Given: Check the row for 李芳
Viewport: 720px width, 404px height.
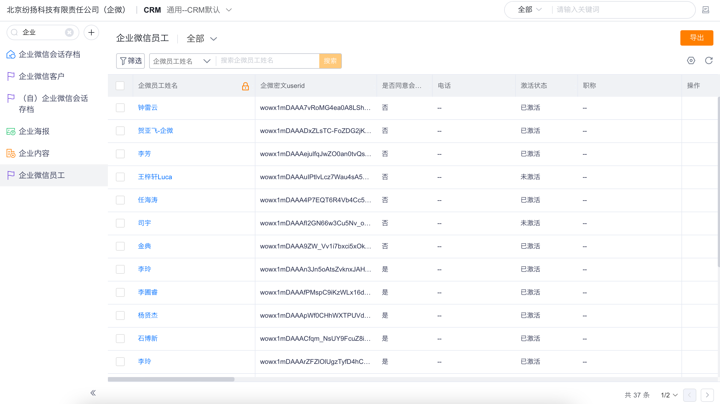Looking at the screenshot, I should click(120, 154).
